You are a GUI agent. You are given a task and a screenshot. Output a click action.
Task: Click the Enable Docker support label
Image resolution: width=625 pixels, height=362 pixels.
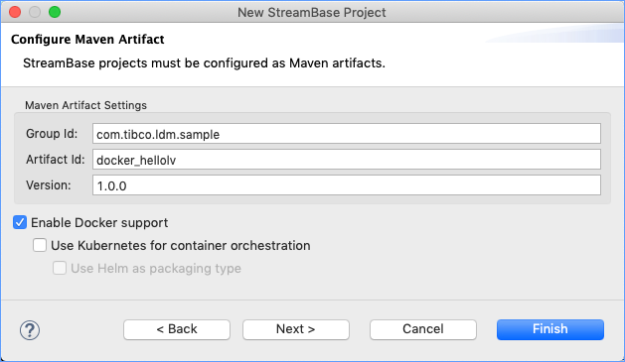pyautogui.click(x=99, y=223)
